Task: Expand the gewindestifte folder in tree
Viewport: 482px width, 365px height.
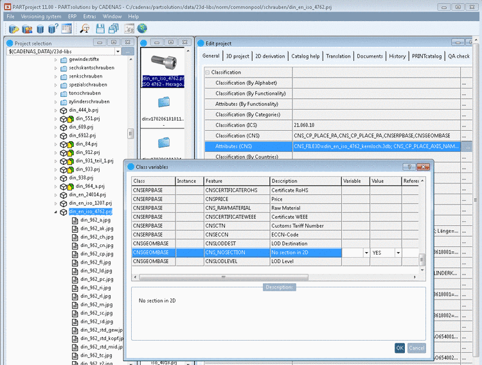Action: pos(56,60)
